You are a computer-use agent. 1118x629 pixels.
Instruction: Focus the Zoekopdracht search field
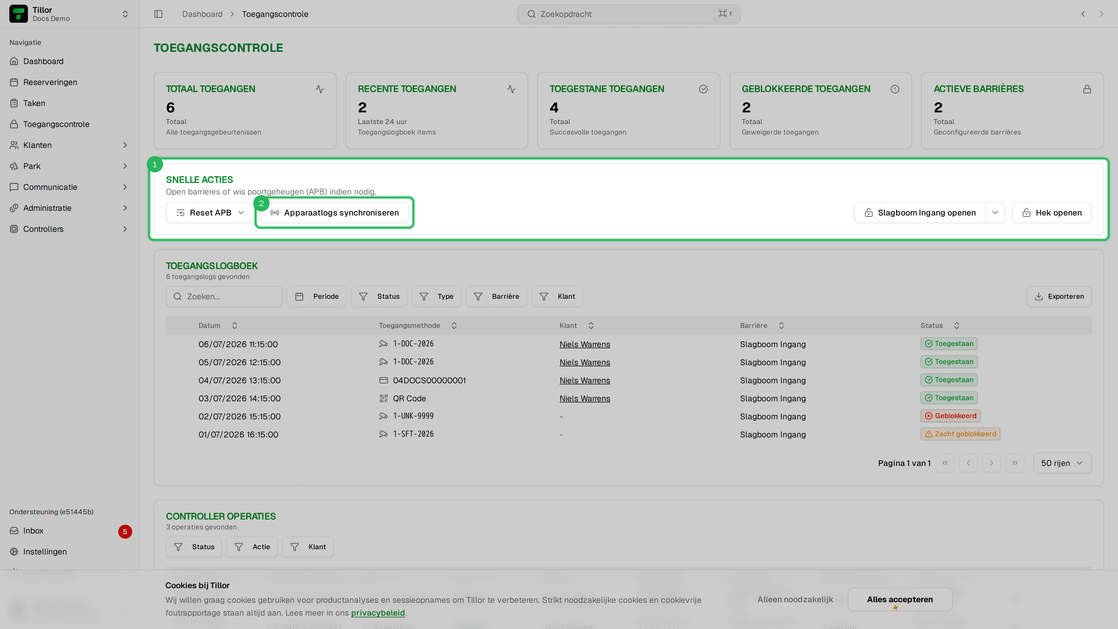click(629, 14)
